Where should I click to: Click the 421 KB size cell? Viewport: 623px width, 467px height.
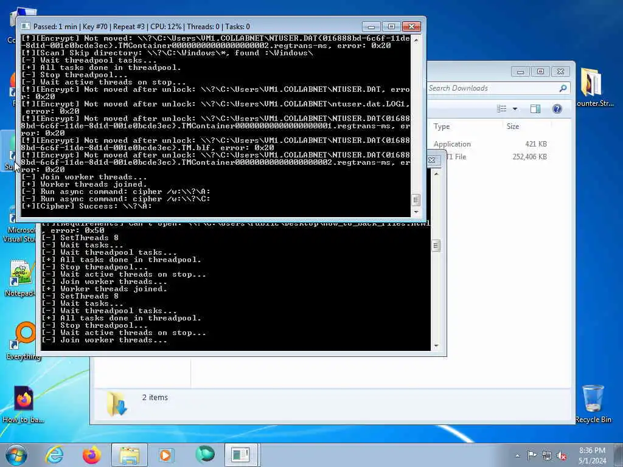tap(535, 144)
